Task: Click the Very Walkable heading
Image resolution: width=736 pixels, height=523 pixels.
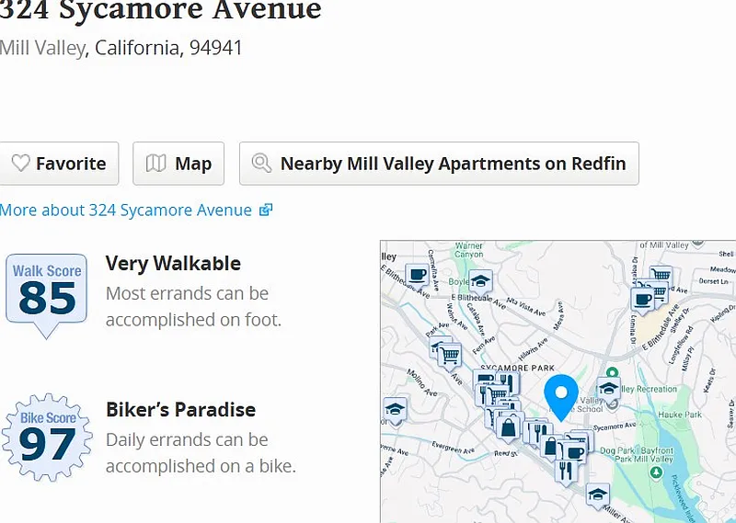Action: coord(173,264)
